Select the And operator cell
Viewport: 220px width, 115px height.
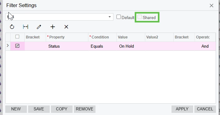point(205,46)
